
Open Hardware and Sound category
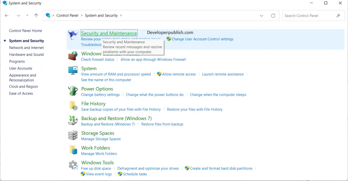[27, 54]
